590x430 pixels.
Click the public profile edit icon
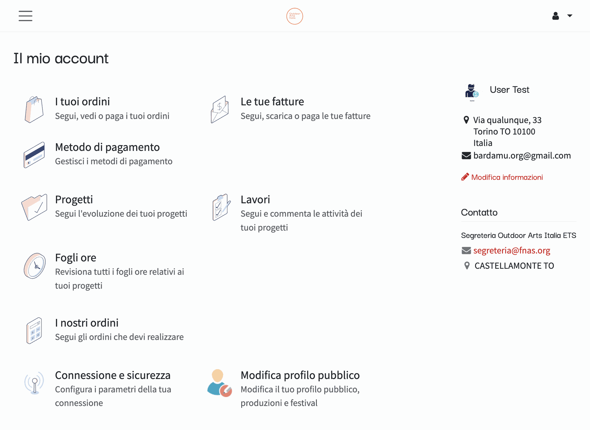coord(219,383)
